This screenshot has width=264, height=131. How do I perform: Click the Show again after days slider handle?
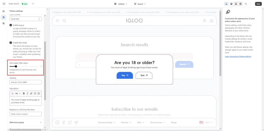16,66
